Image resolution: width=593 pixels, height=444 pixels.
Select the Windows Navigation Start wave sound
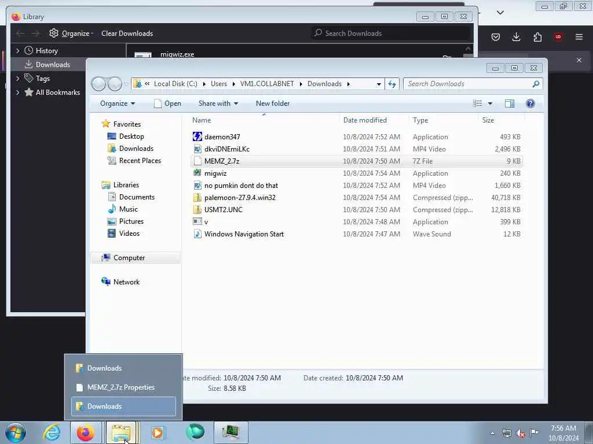(x=244, y=234)
